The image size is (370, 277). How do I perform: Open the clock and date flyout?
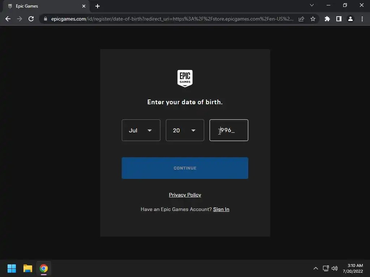pyautogui.click(x=353, y=268)
